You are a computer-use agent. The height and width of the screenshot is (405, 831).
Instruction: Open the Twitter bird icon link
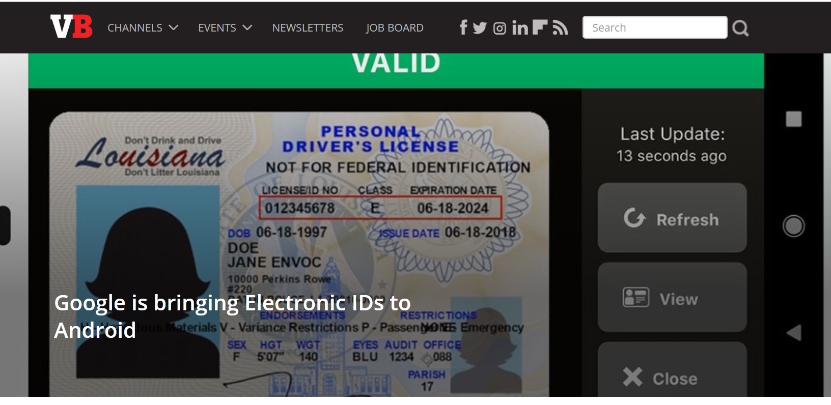480,28
